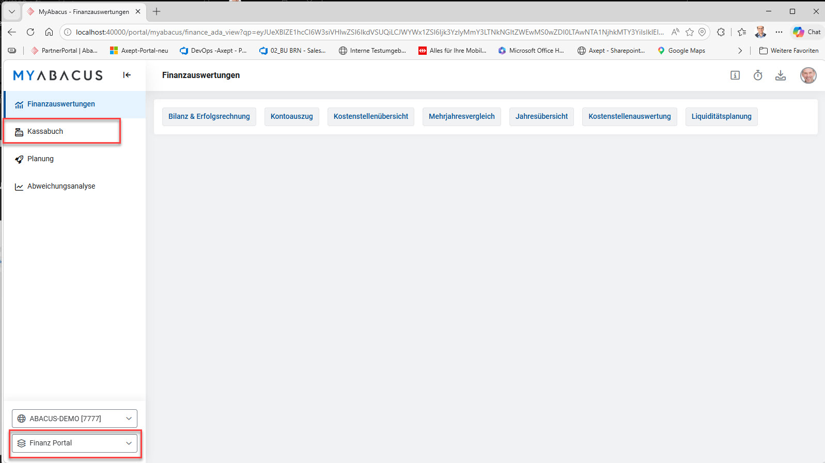Click the download tray icon in the header
Viewport: 825px width, 463px height.
(781, 75)
